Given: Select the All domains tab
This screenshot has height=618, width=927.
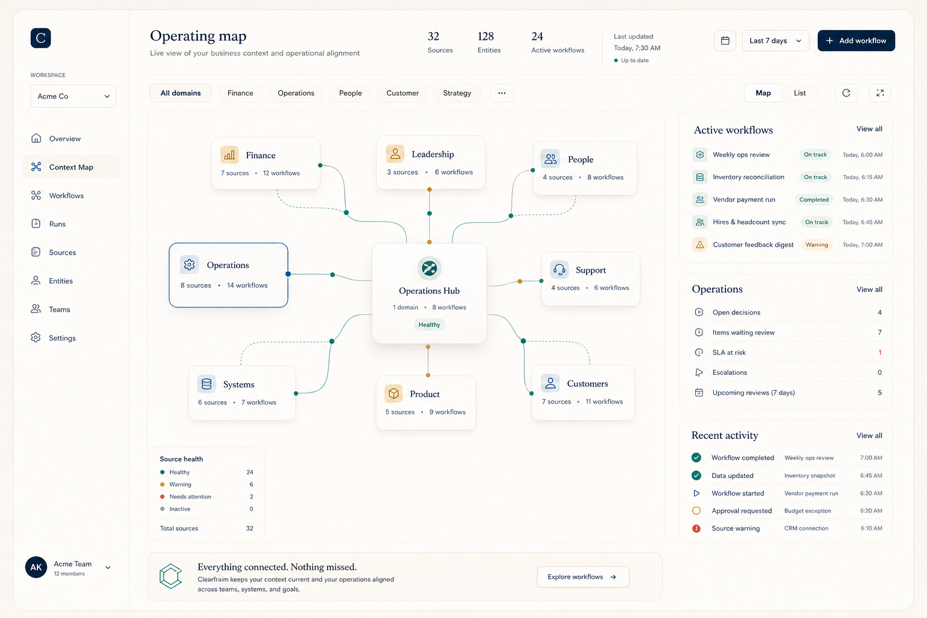Looking at the screenshot, I should point(180,93).
